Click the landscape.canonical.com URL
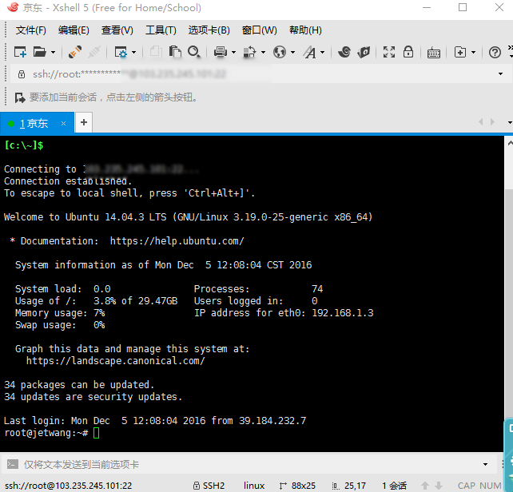This screenshot has height=492, width=513. pyautogui.click(x=116, y=361)
